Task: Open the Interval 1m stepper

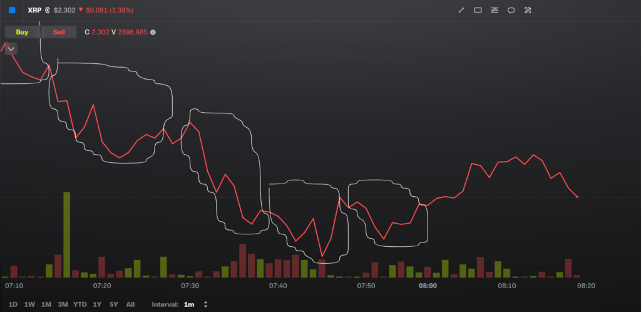Action: pos(205,304)
